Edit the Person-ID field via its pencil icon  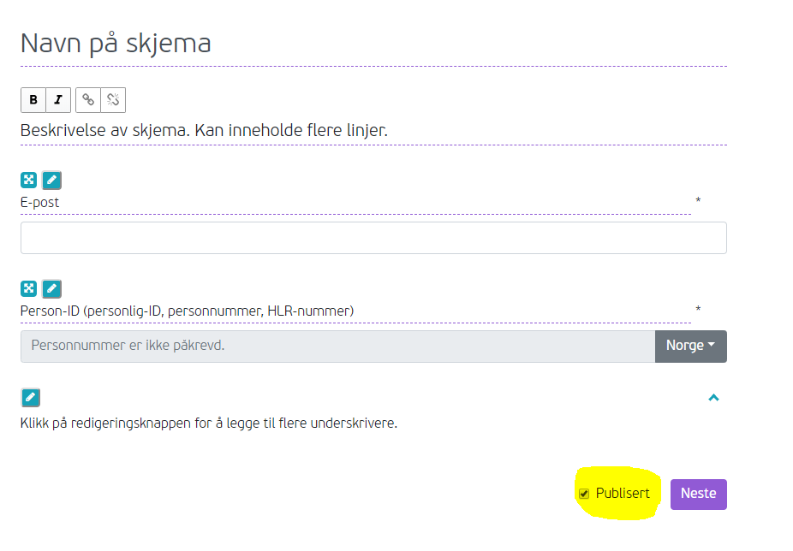coord(51,288)
